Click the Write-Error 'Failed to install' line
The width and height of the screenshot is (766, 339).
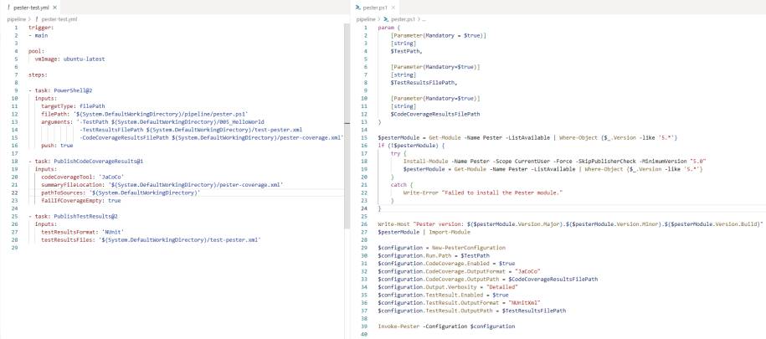483,193
